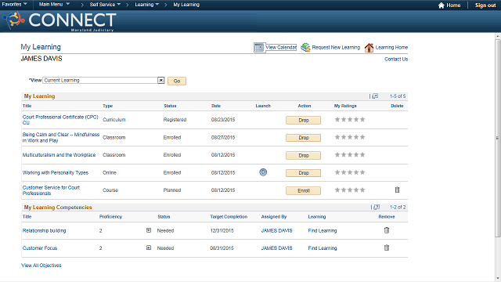Remove the Relationship building competency
This screenshot has width=501, height=282.
point(387,230)
